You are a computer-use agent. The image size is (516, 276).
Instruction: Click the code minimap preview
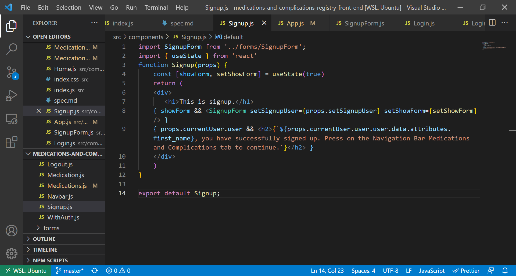(494, 46)
